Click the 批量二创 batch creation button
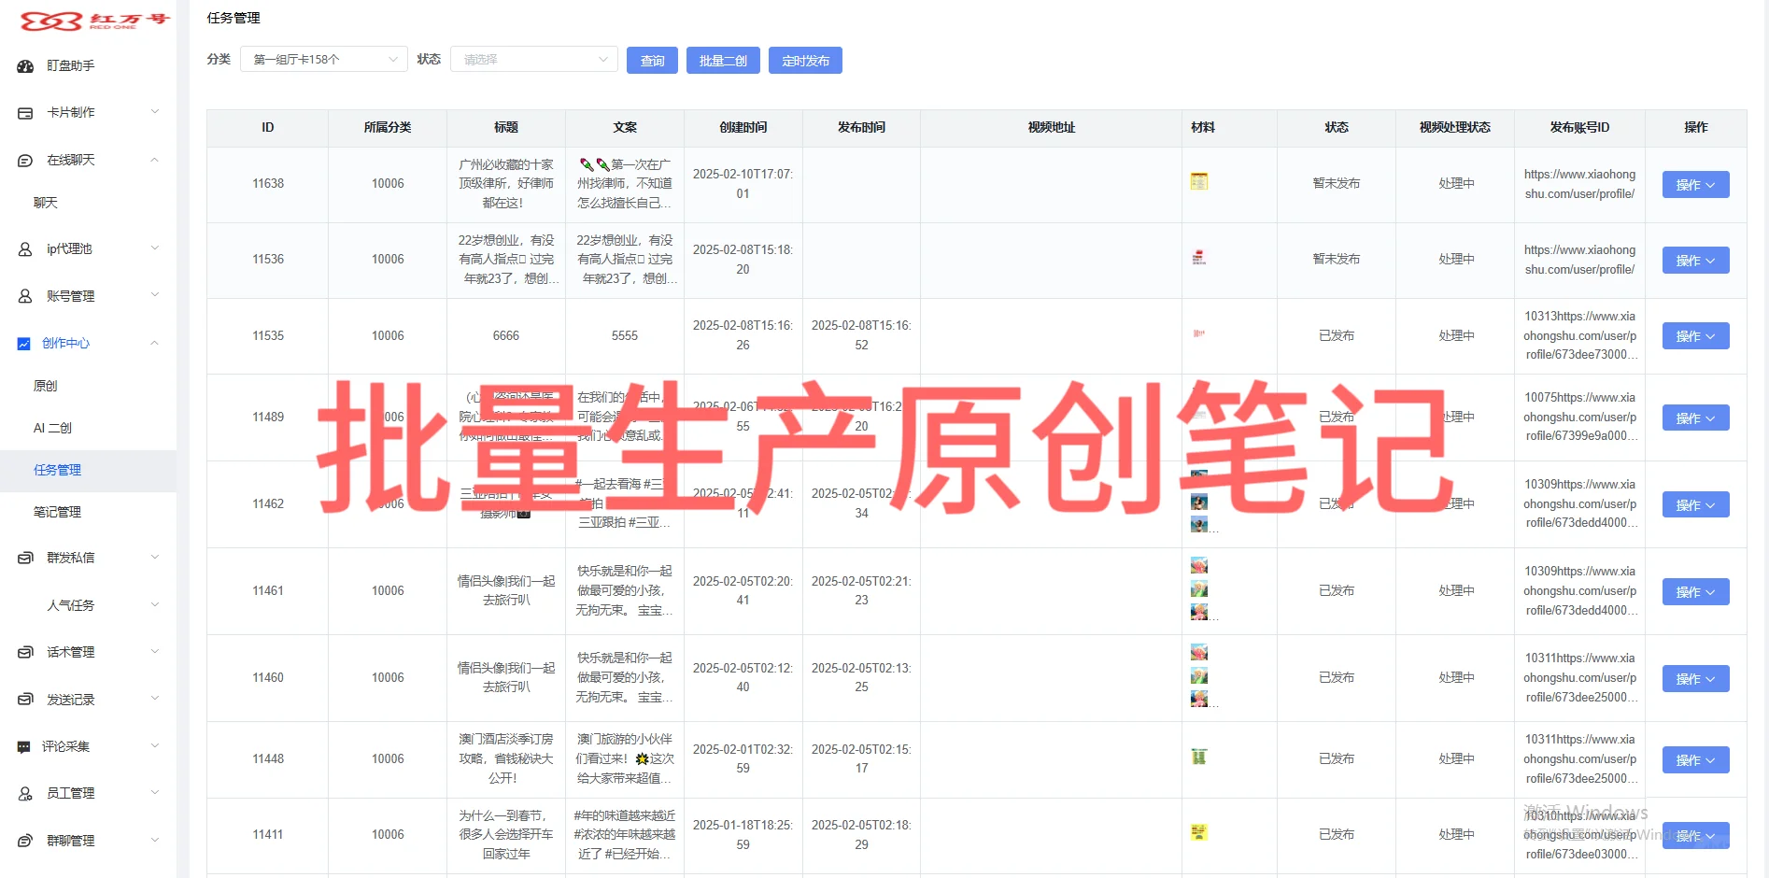 [722, 60]
